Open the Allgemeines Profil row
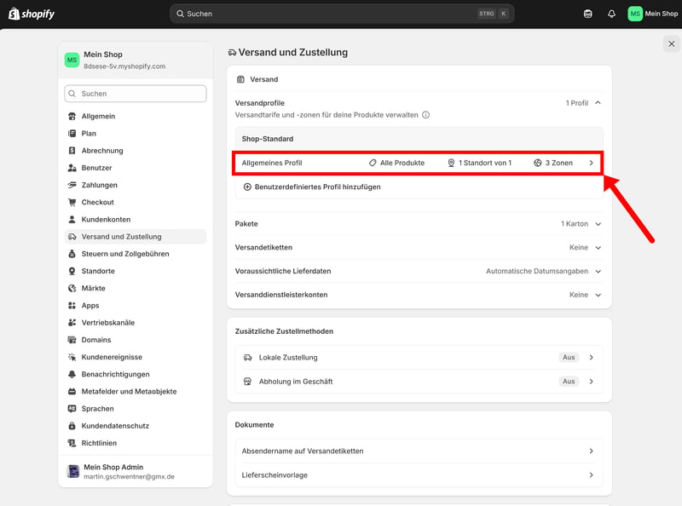 (x=418, y=163)
